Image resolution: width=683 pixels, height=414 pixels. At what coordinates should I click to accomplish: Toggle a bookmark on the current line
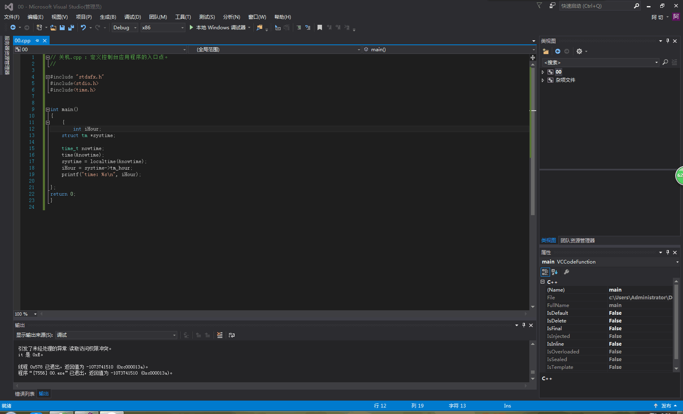320,28
